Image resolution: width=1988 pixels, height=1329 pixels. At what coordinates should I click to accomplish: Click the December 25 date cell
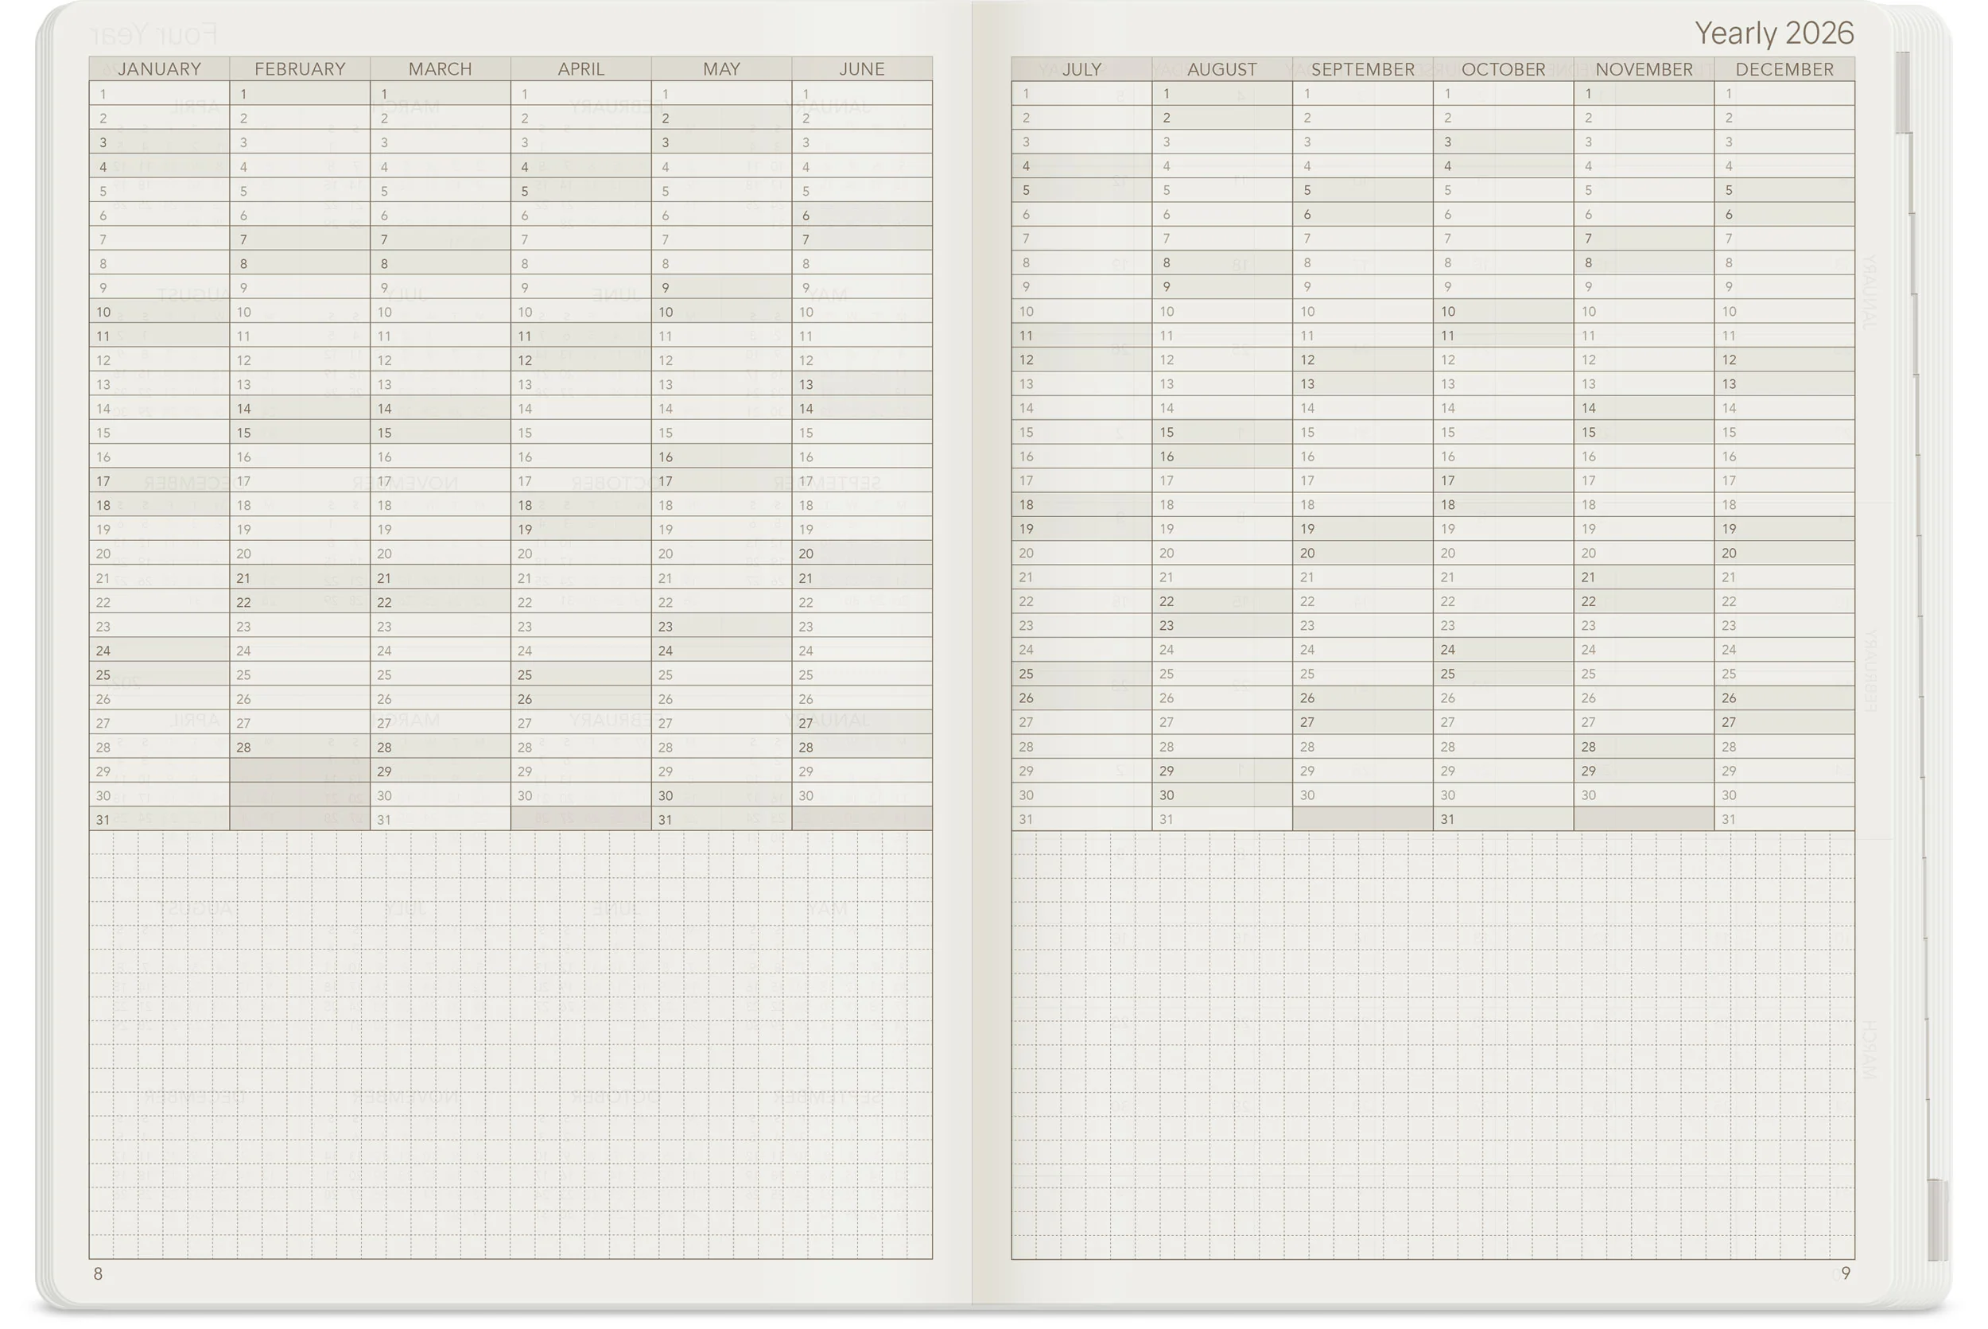(1784, 674)
